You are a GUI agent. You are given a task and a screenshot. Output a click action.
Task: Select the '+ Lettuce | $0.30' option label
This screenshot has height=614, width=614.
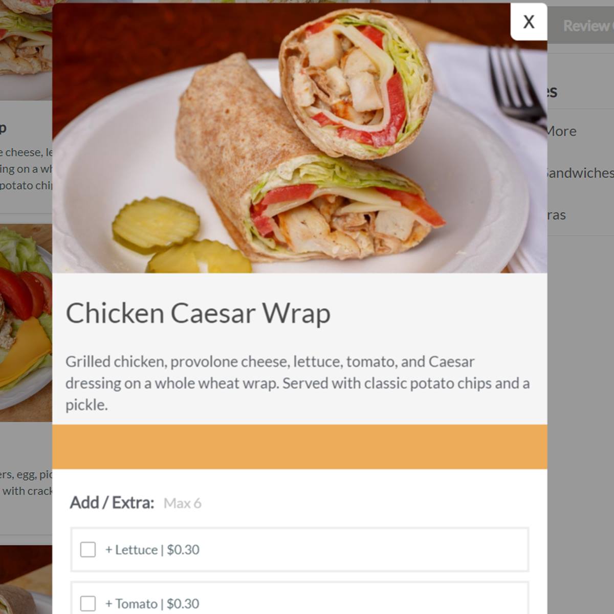coord(152,550)
